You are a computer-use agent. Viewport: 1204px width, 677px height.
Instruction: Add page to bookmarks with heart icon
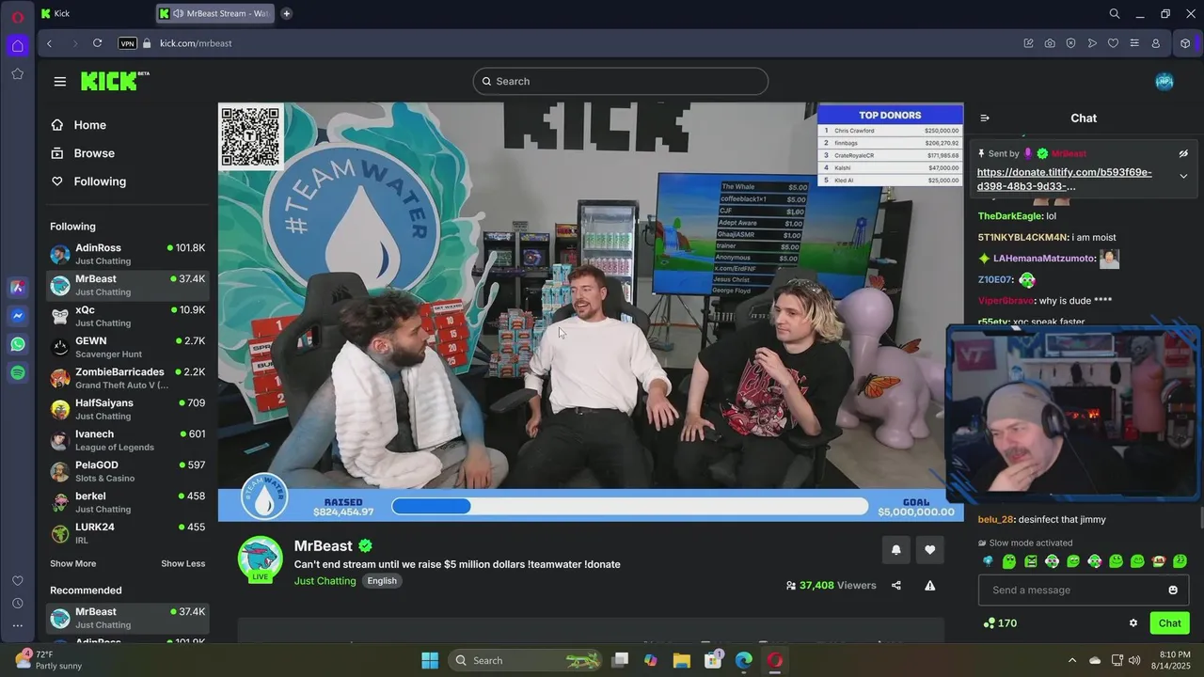(1113, 43)
